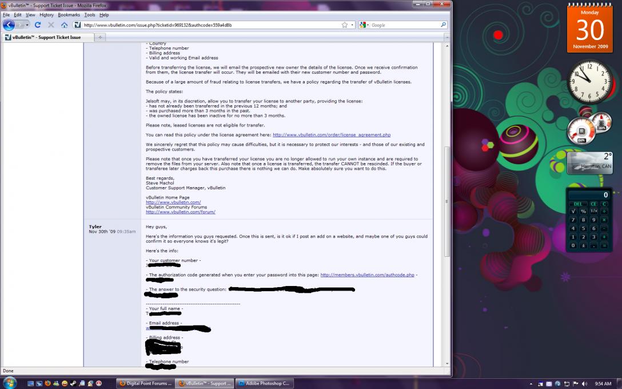Click the Stop loading X icon
The height and width of the screenshot is (389, 622).
(51, 25)
